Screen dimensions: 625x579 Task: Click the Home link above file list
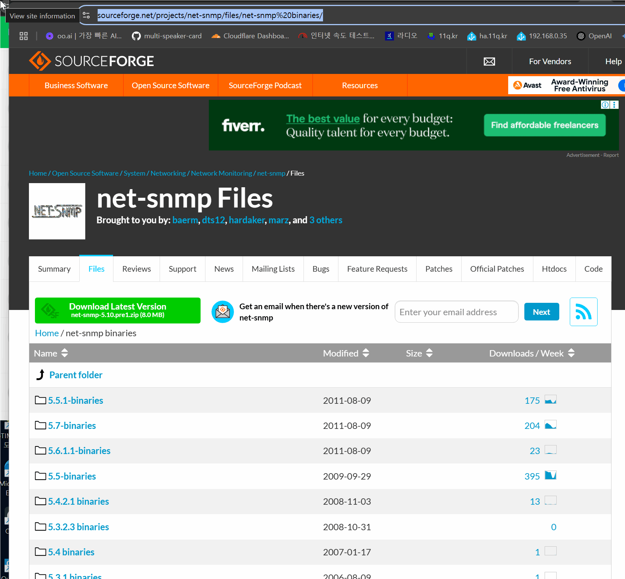[x=47, y=333]
